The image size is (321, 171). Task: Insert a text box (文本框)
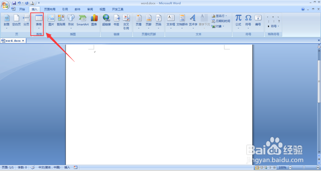click(x=171, y=22)
